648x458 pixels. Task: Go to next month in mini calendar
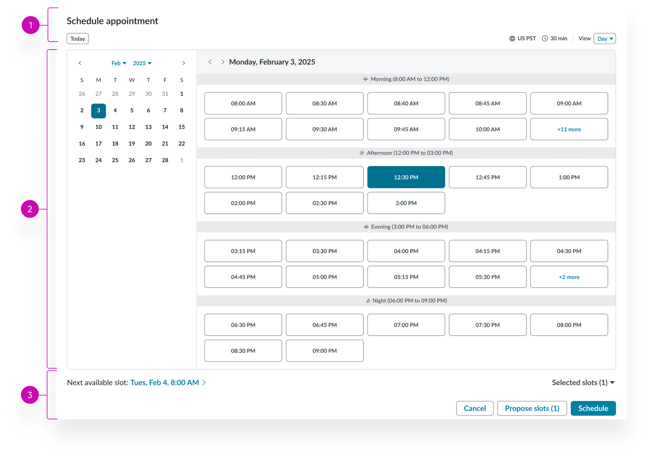tap(183, 63)
